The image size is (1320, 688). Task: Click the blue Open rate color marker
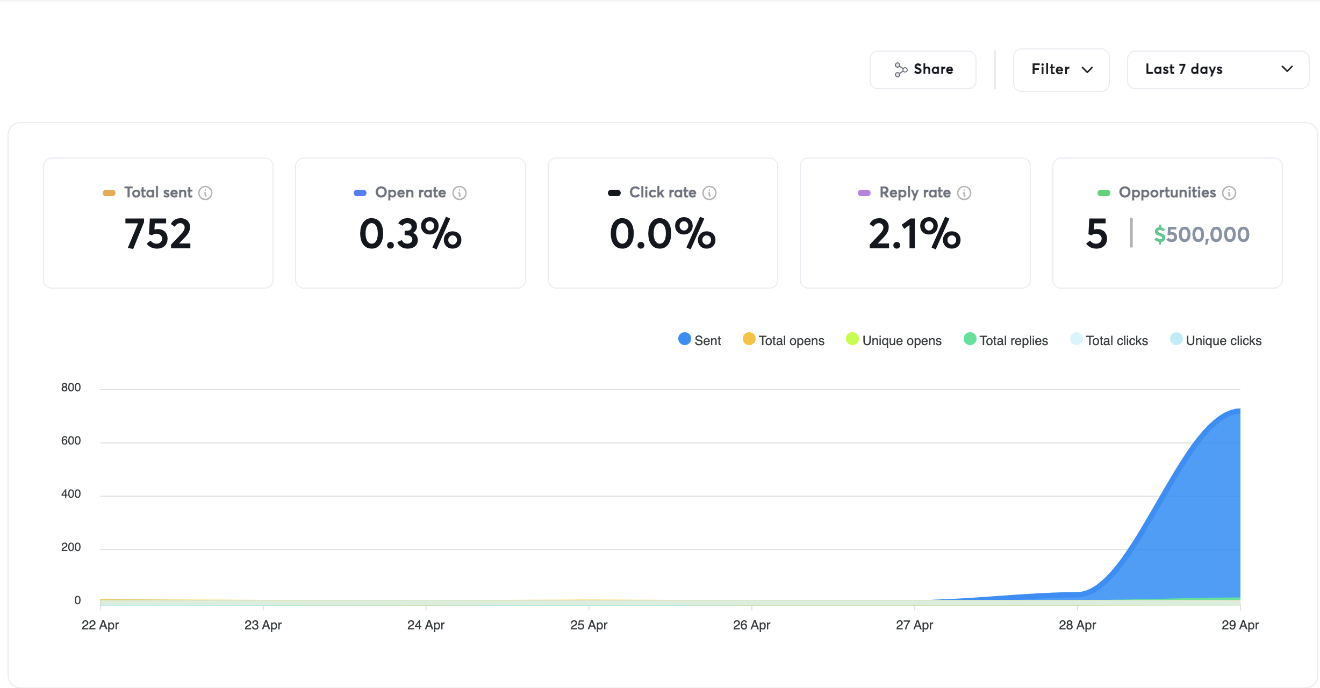pos(360,193)
